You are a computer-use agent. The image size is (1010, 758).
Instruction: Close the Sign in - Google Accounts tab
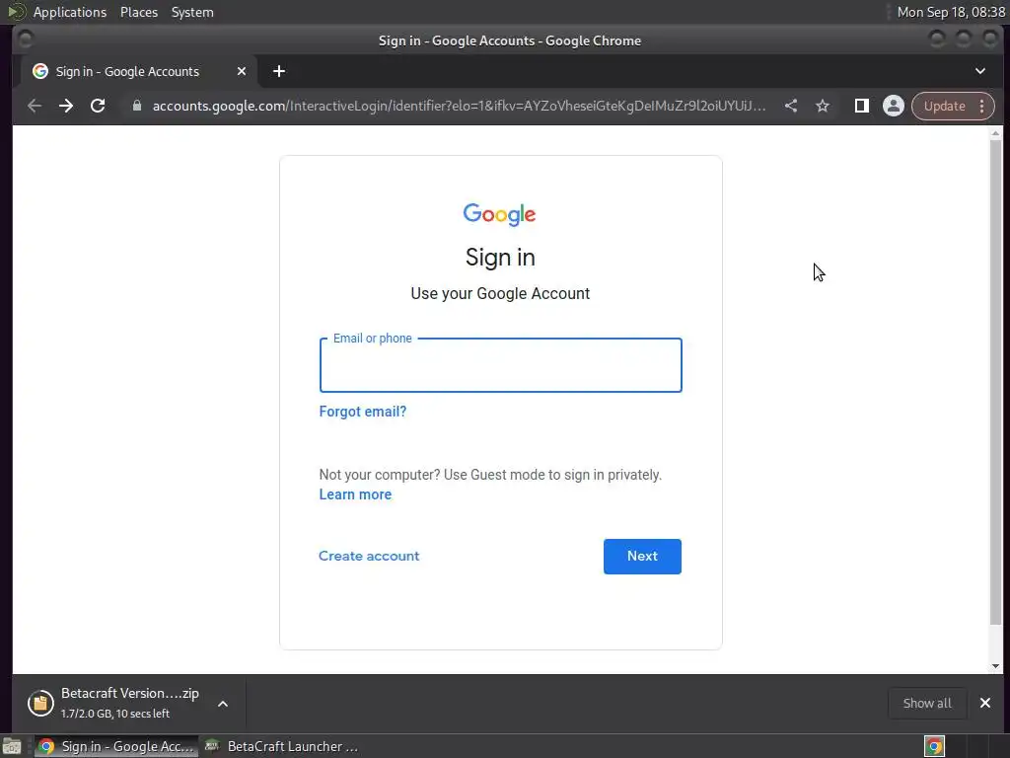coord(242,71)
